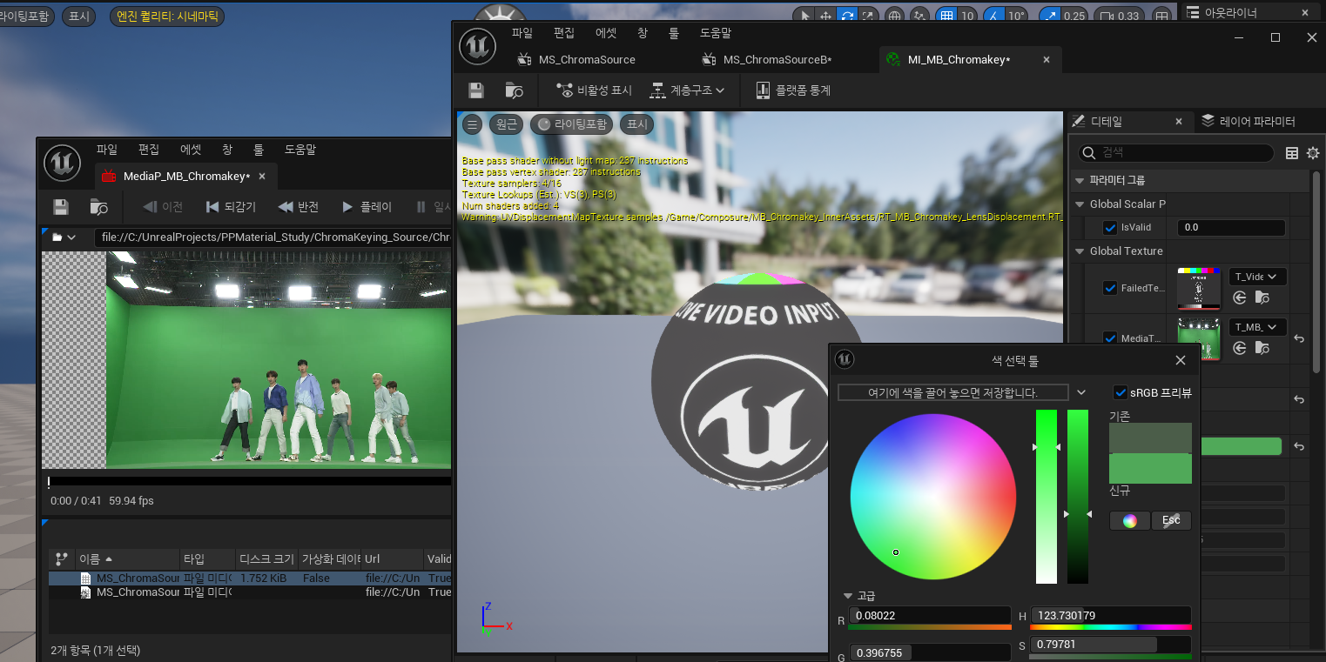Click the source-control branch icon in the media list header

61,558
